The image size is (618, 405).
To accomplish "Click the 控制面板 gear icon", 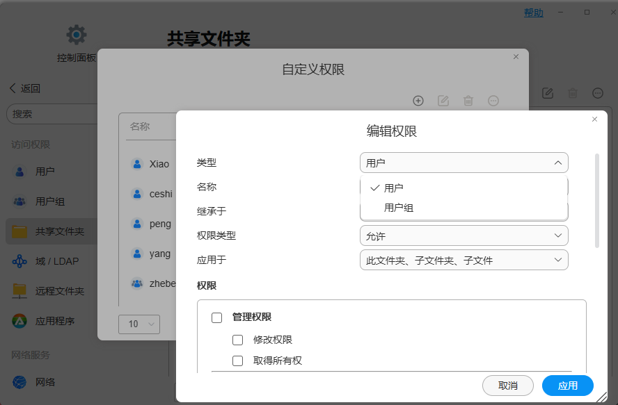I will (x=77, y=34).
